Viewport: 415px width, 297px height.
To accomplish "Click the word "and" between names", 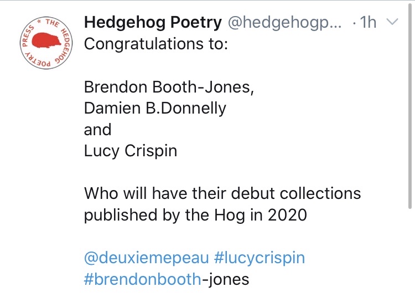I will [97, 130].
